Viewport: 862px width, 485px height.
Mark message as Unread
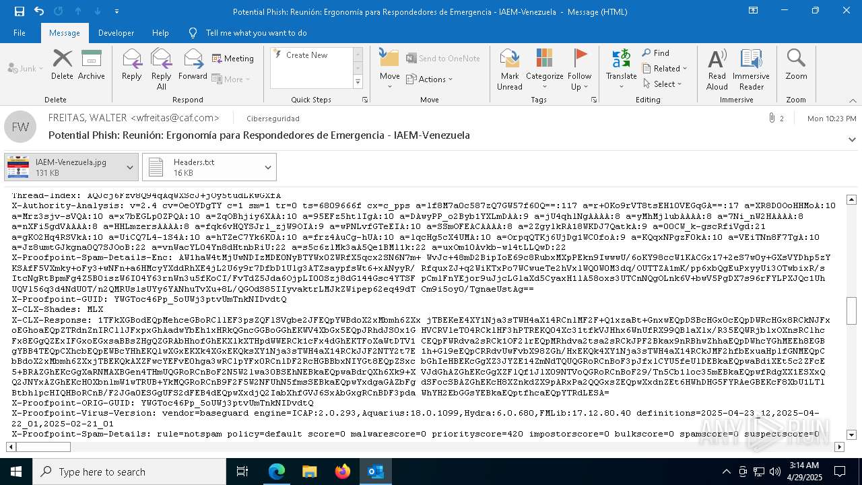(510, 69)
